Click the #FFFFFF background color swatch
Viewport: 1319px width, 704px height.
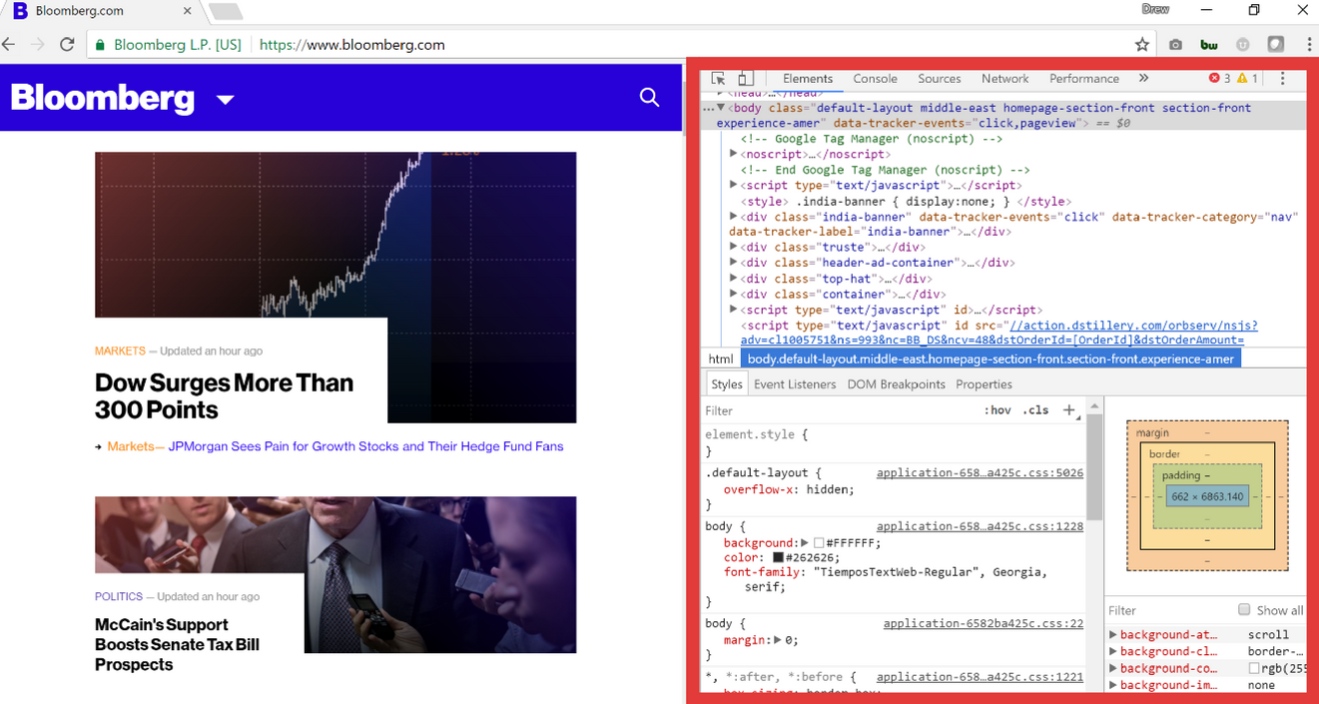click(x=819, y=543)
